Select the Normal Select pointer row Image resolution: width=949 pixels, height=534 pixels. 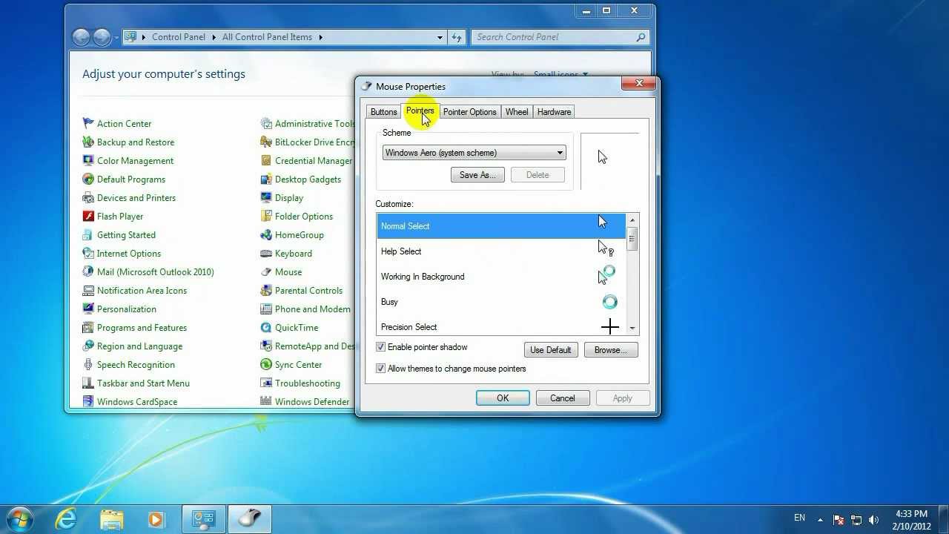point(501,226)
